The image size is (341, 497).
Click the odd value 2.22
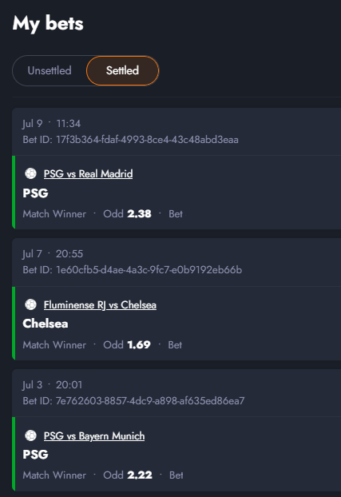[x=140, y=475]
